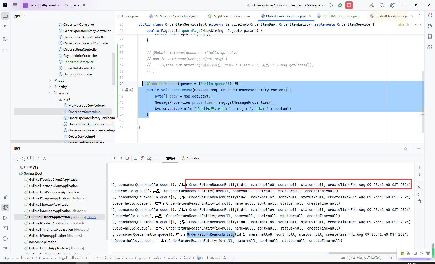This screenshot has height=264, width=435.
Task: Open the Problems tool window icon
Action: pyautogui.click(x=5, y=239)
